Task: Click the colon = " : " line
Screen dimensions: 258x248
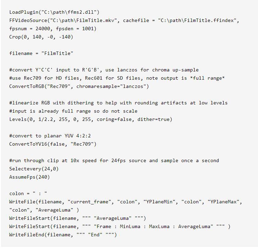Action: [28, 193]
